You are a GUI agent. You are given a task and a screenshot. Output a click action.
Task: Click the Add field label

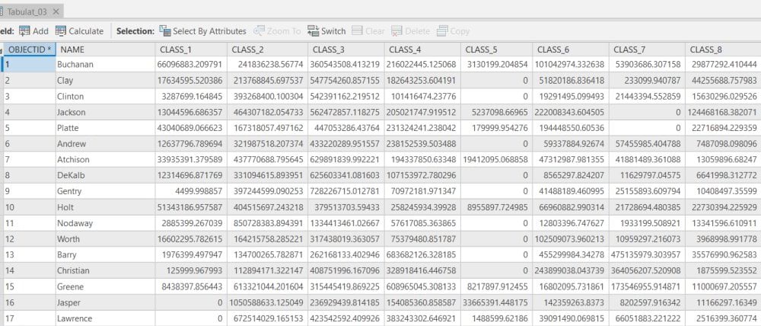(x=41, y=31)
